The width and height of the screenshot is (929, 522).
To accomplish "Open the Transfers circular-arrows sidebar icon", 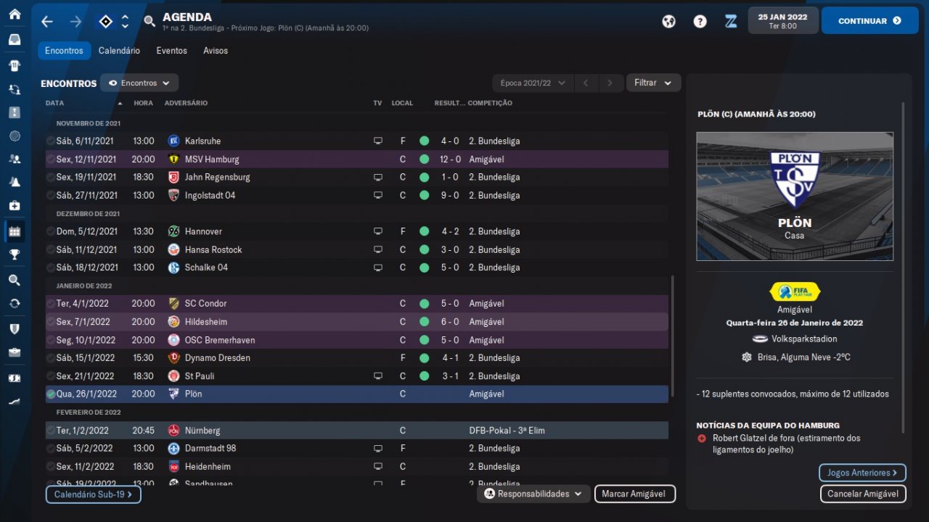I will click(x=15, y=304).
